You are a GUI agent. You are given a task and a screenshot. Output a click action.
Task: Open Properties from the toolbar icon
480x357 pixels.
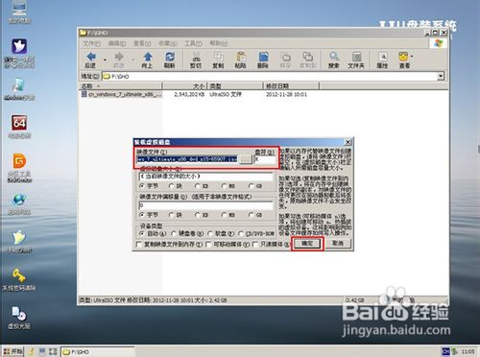click(x=383, y=57)
